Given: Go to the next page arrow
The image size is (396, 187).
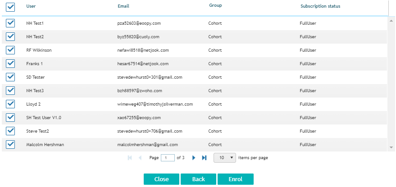Looking at the screenshot, I should point(194,158).
